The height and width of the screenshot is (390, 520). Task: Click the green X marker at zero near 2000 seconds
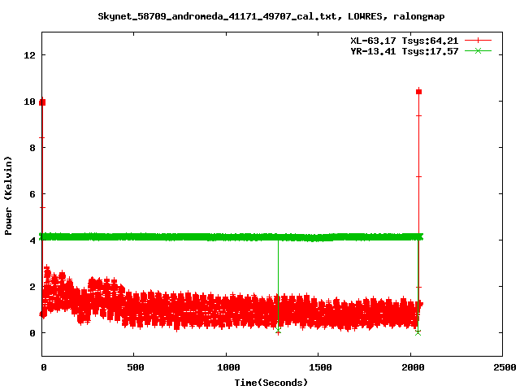point(418,332)
